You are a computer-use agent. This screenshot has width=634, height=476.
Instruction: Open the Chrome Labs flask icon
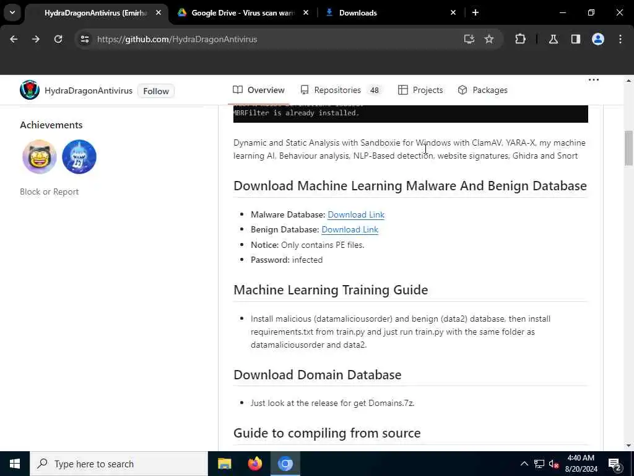(x=553, y=39)
